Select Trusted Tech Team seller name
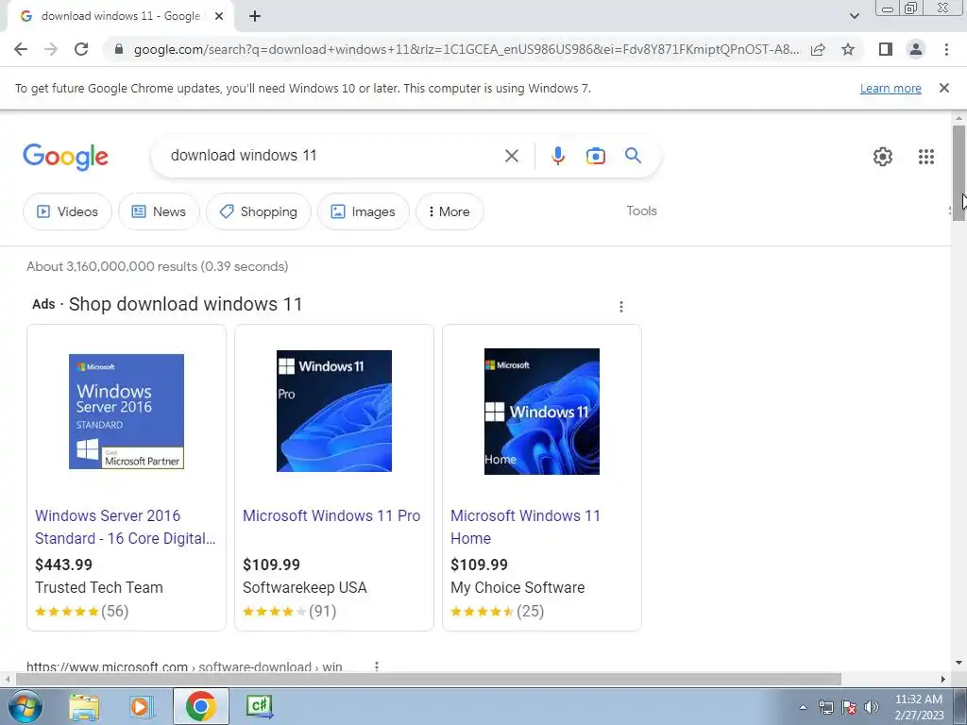 [x=99, y=587]
